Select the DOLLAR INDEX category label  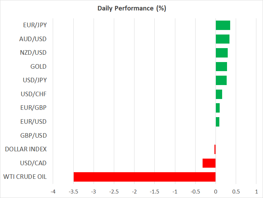26,149
